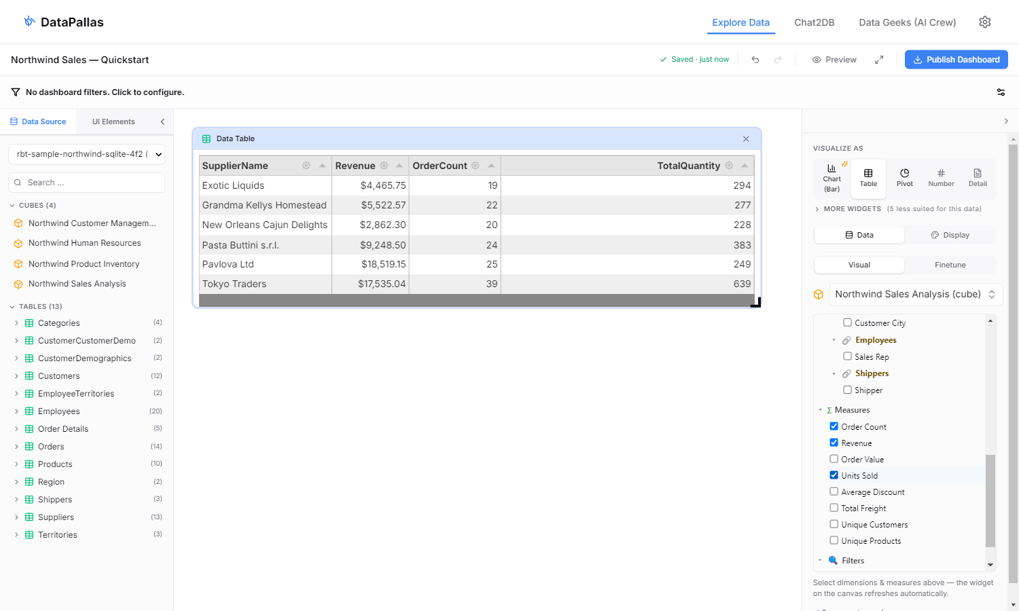
Task: Click the Data Table widget grid icon
Action: (207, 138)
